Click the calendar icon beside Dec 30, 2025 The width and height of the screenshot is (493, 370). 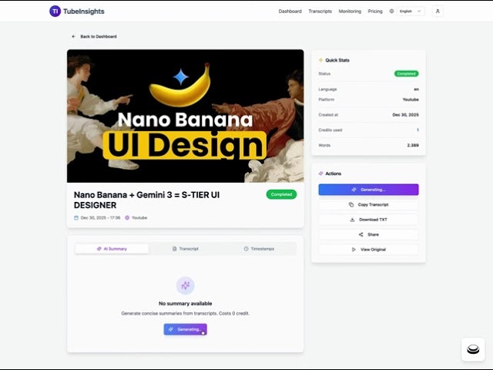[76, 217]
